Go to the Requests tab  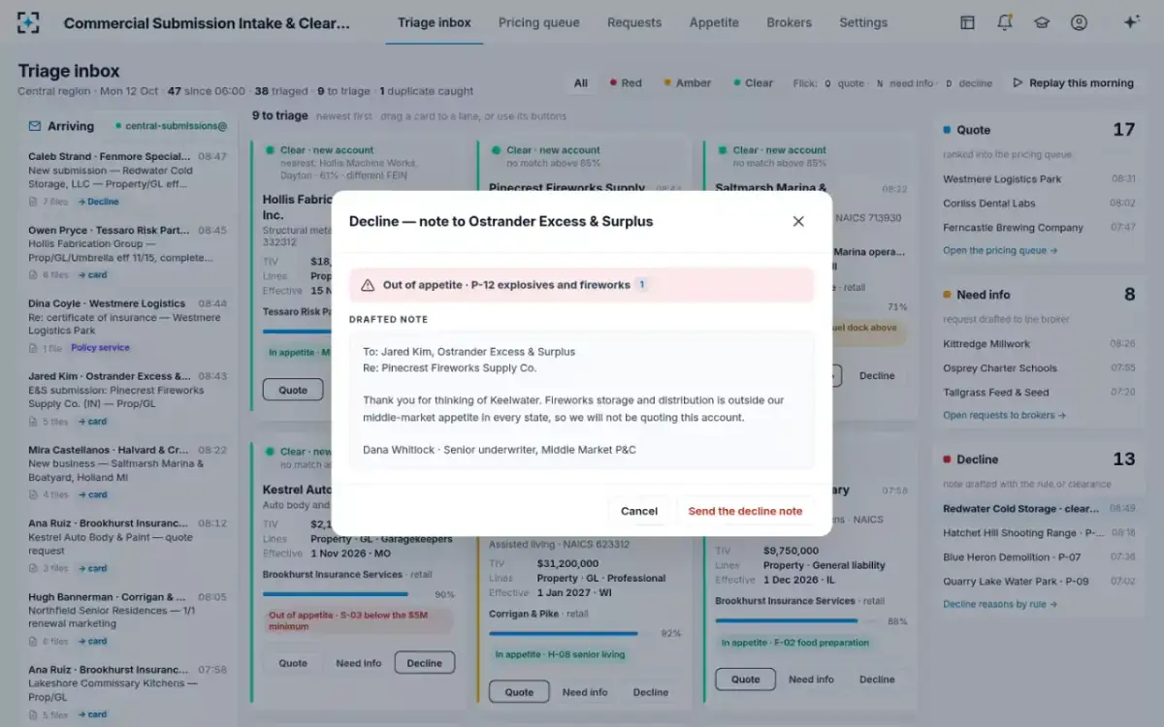pyautogui.click(x=634, y=22)
